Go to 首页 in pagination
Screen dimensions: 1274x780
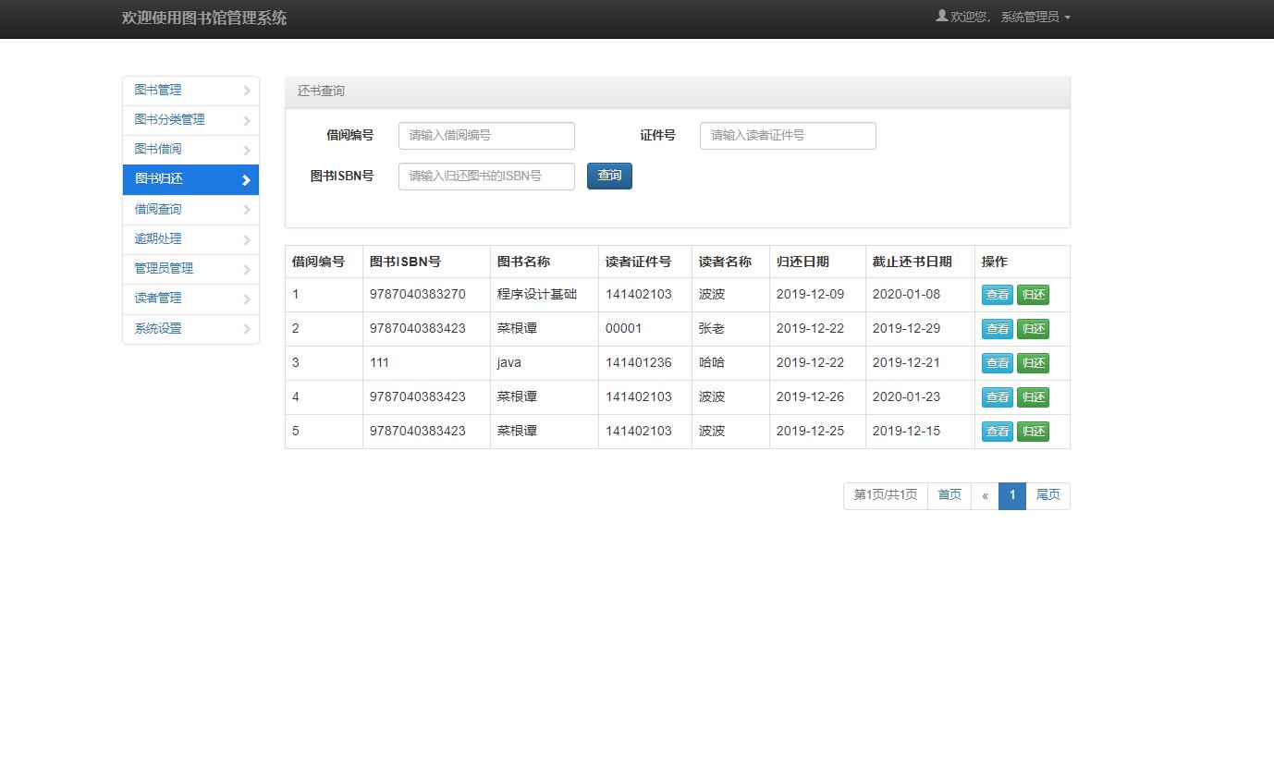coord(949,495)
